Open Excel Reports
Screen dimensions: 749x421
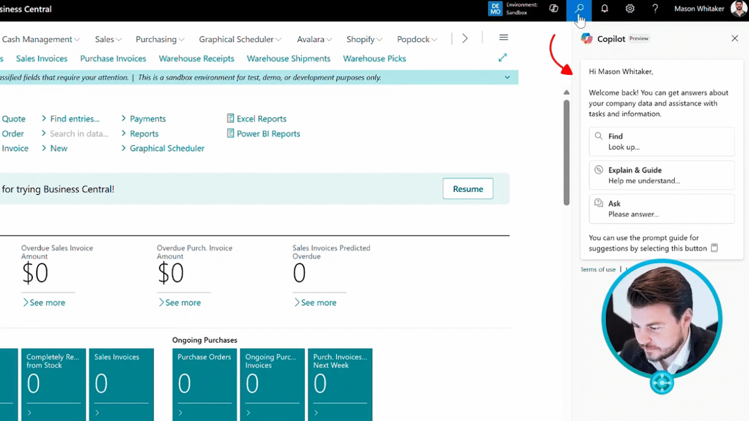point(256,119)
